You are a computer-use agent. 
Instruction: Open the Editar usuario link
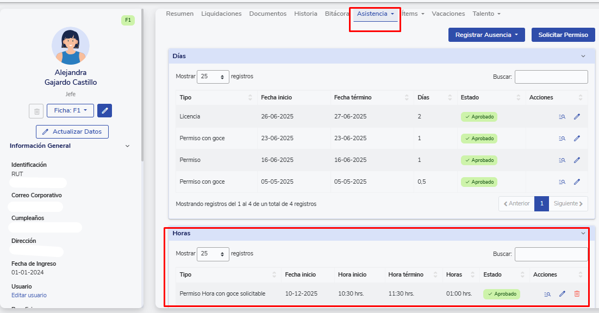(29, 295)
